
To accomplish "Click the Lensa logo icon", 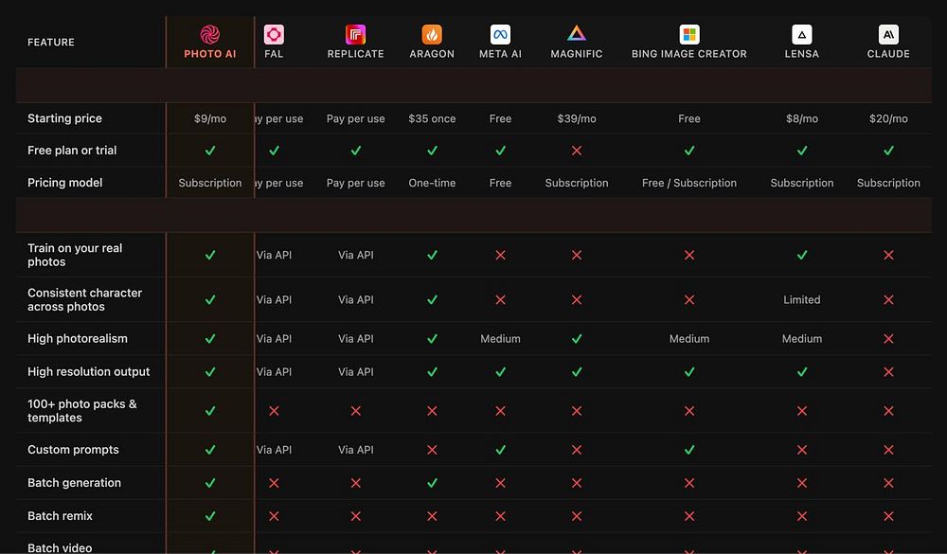I will pos(802,34).
